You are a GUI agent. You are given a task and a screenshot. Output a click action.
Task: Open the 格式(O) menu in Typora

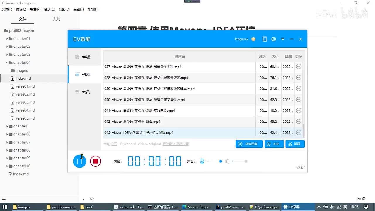point(50,9)
